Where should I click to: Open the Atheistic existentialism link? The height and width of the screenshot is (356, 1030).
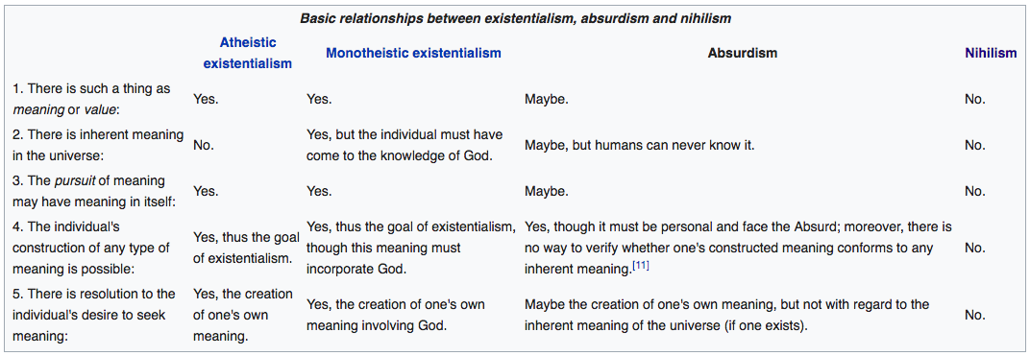247,53
